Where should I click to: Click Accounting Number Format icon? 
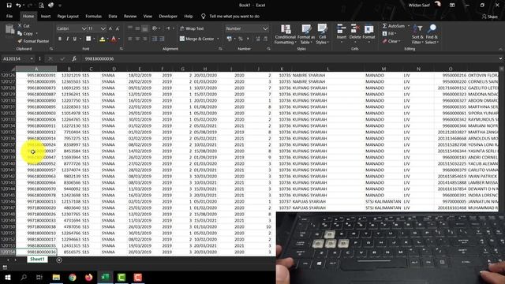pyautogui.click(x=229, y=39)
